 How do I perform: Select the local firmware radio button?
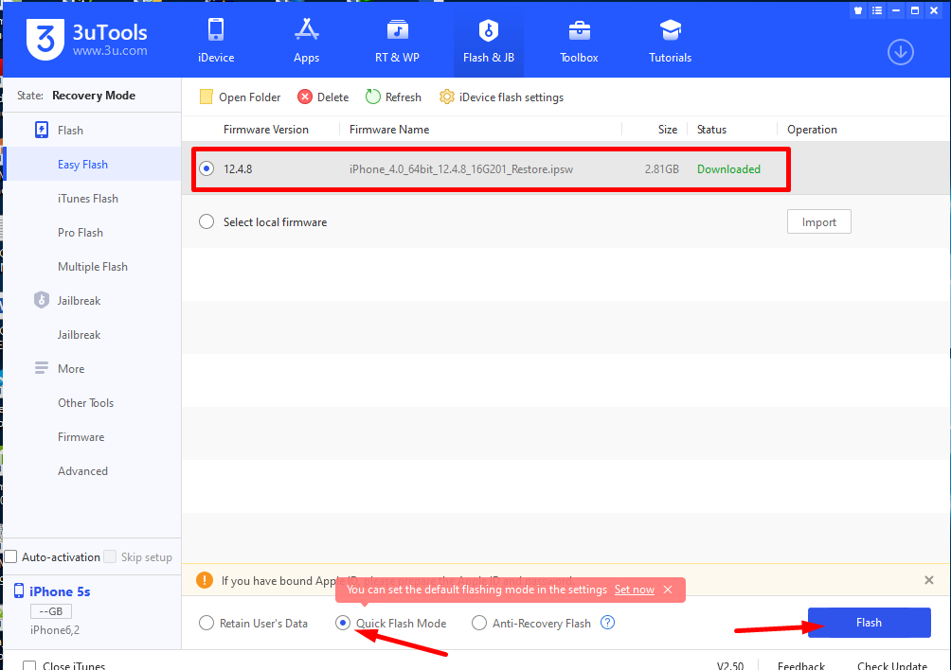click(206, 221)
